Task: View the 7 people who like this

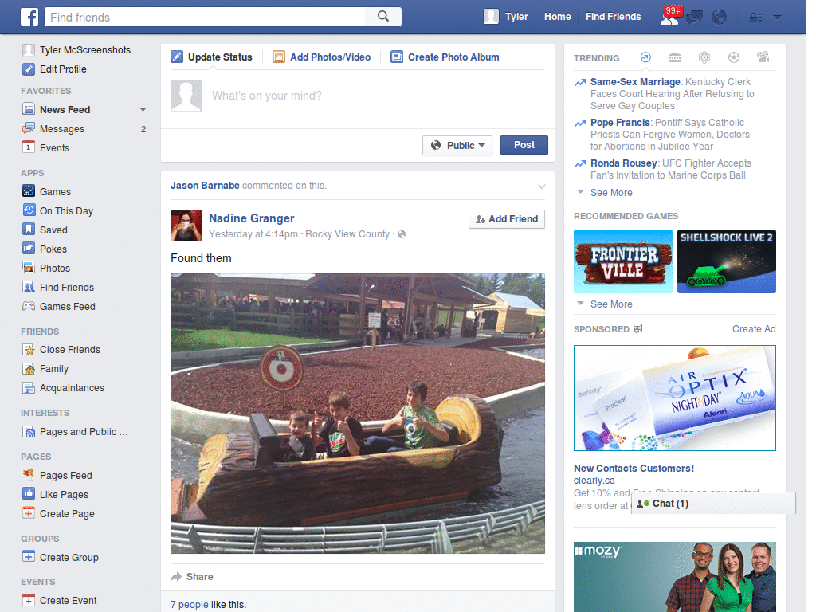Action: coord(190,605)
